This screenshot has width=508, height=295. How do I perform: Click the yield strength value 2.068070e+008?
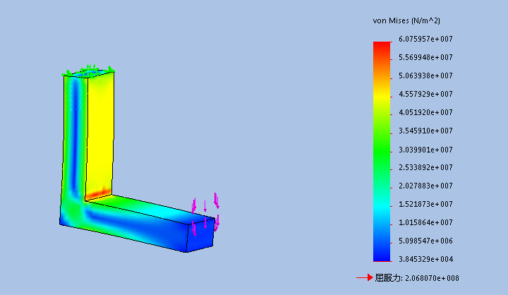coord(432,278)
